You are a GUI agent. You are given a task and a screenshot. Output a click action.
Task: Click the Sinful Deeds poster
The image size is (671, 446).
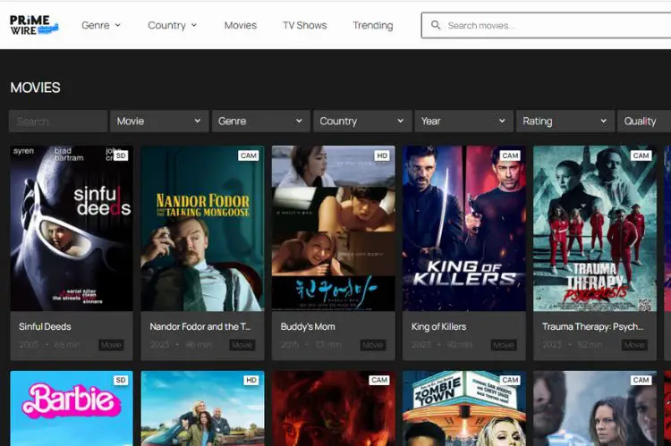click(x=72, y=228)
